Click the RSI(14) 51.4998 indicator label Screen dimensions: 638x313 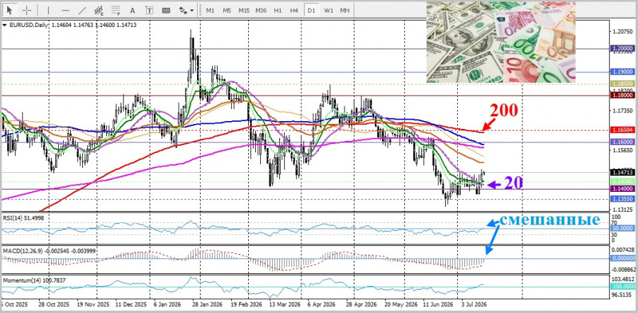click(23, 218)
